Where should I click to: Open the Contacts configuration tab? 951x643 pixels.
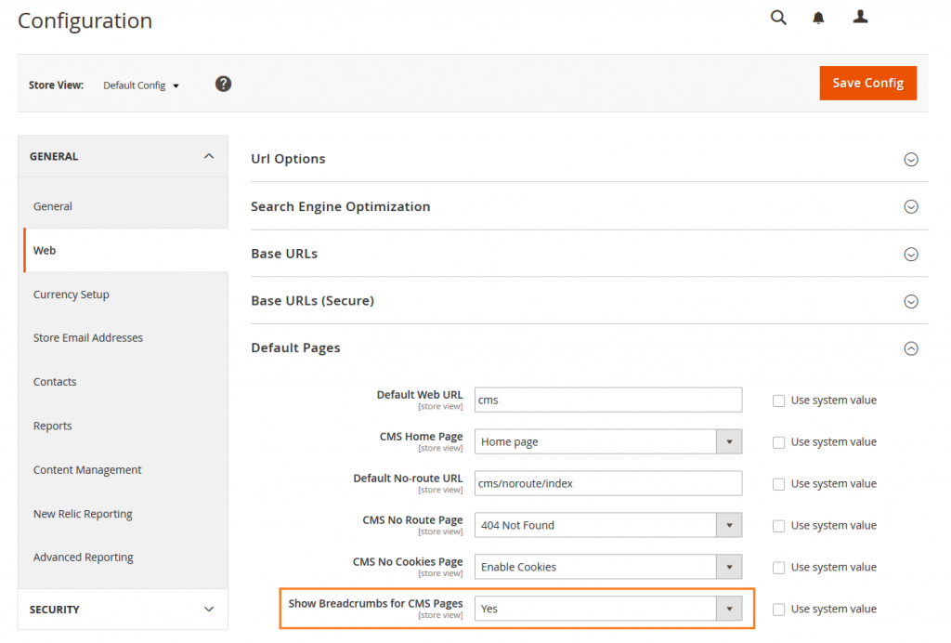(55, 382)
